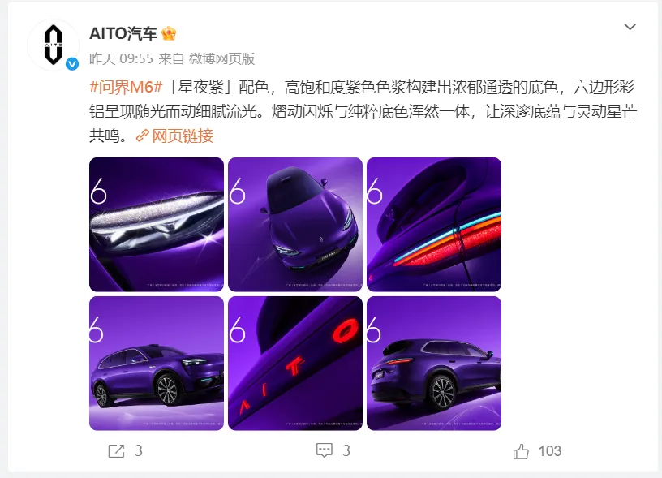Click the 昨天 09:55 post timestamp
The width and height of the screenshot is (662, 478).
tap(121, 58)
